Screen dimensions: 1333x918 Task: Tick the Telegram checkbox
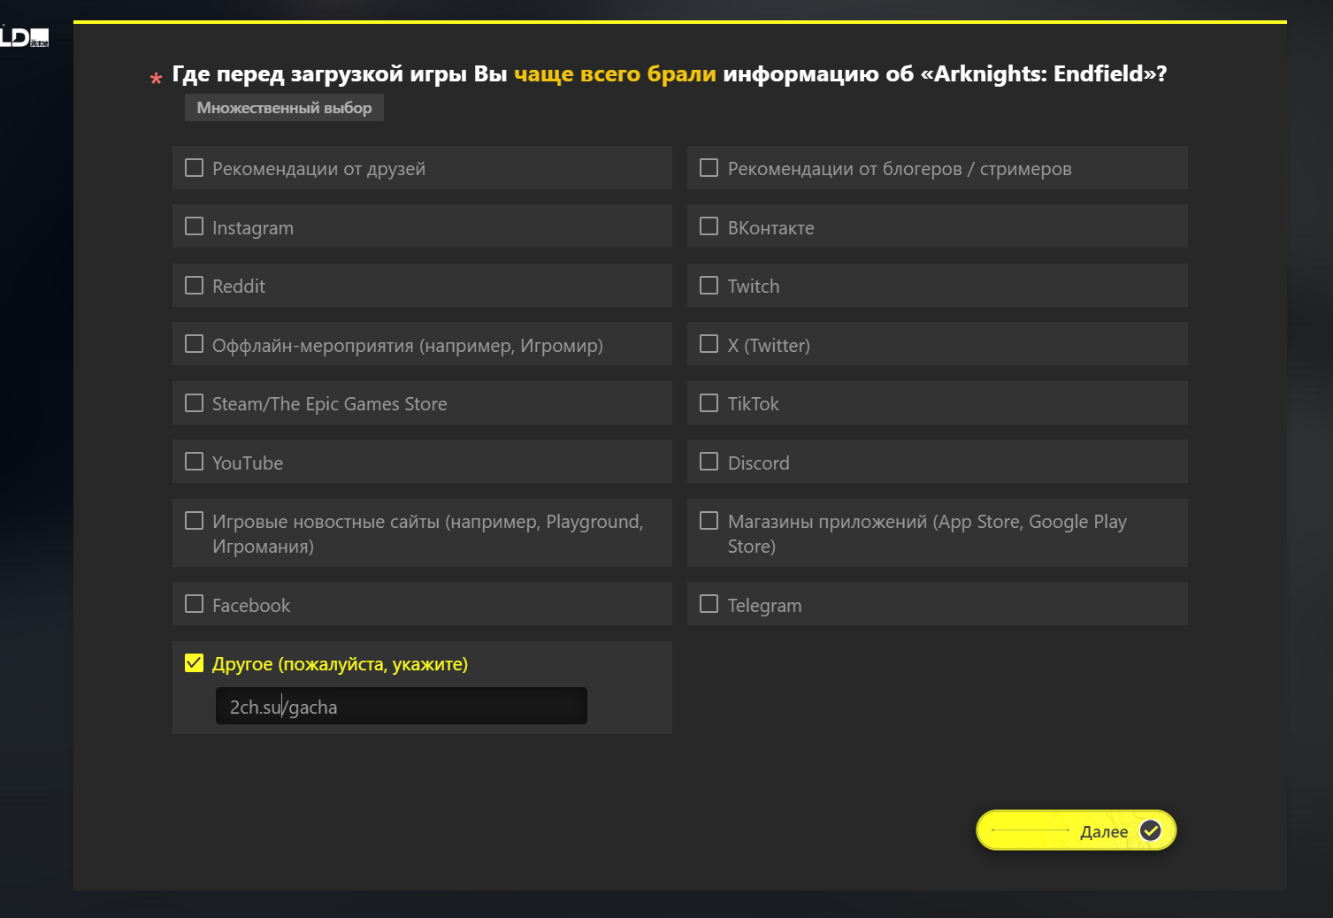[709, 604]
